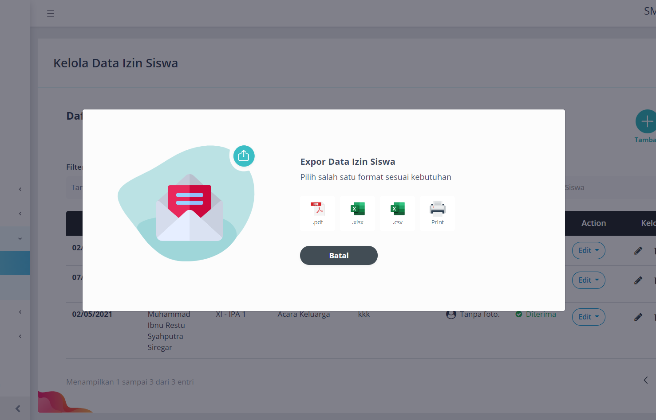Click pencil icon in second table row
The image size is (656, 420).
tap(638, 280)
